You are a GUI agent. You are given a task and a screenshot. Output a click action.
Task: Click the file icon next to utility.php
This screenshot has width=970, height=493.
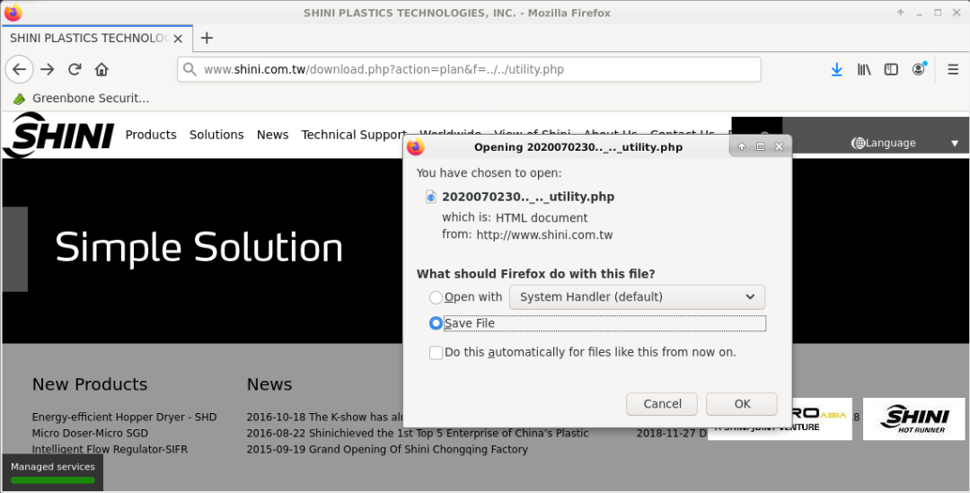431,197
